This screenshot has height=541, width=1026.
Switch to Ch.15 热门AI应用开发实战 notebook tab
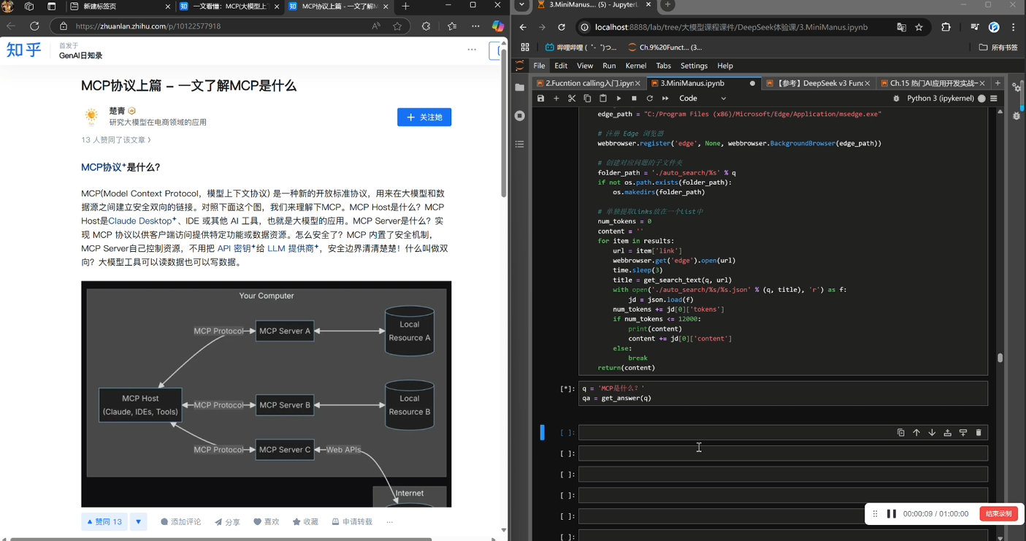[x=933, y=83]
